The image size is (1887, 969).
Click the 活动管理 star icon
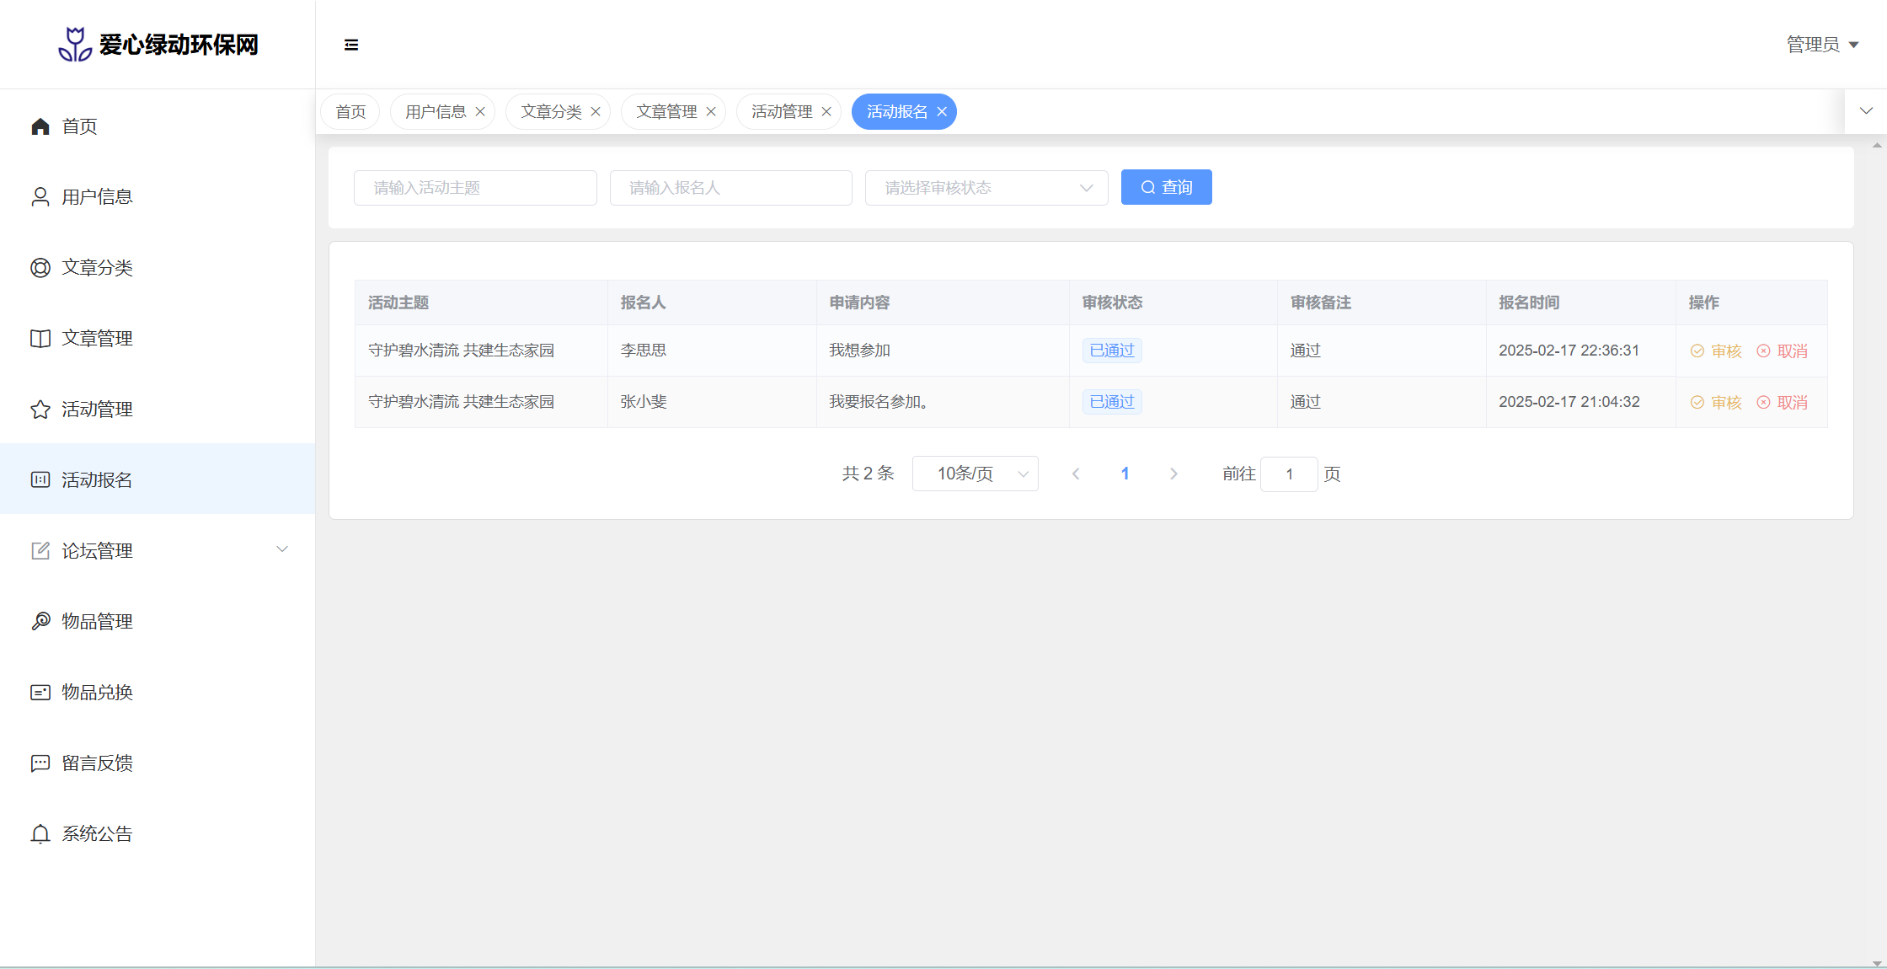tap(40, 410)
